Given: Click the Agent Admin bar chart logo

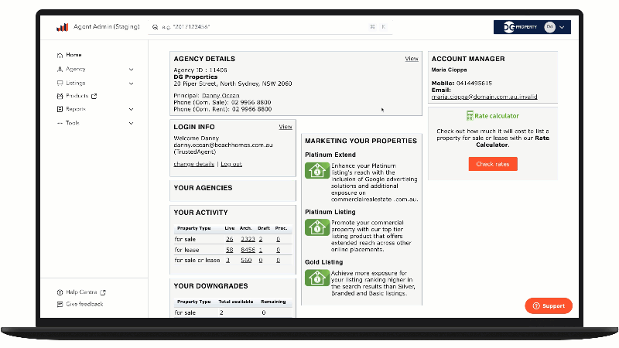Looking at the screenshot, I should pos(63,27).
